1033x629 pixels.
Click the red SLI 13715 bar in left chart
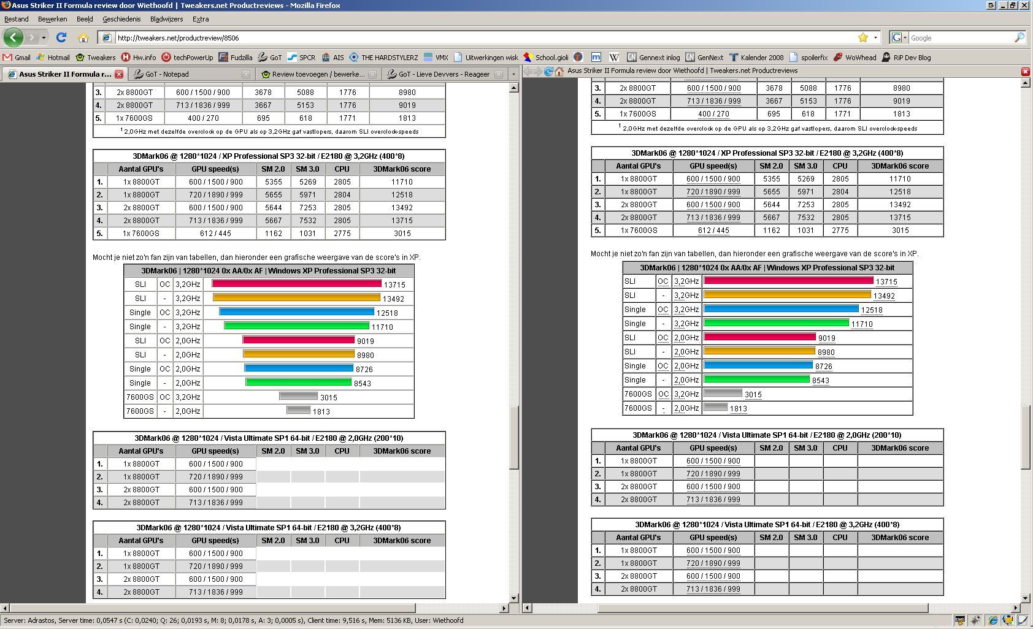pyautogui.click(x=296, y=284)
